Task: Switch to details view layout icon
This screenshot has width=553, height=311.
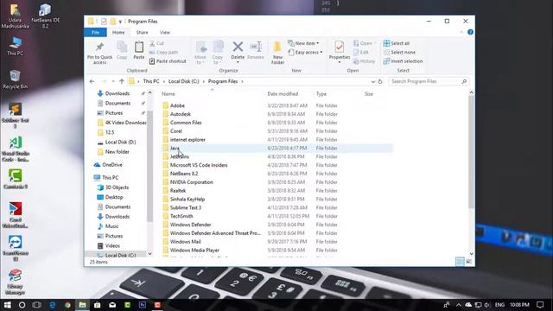Action: [x=460, y=261]
